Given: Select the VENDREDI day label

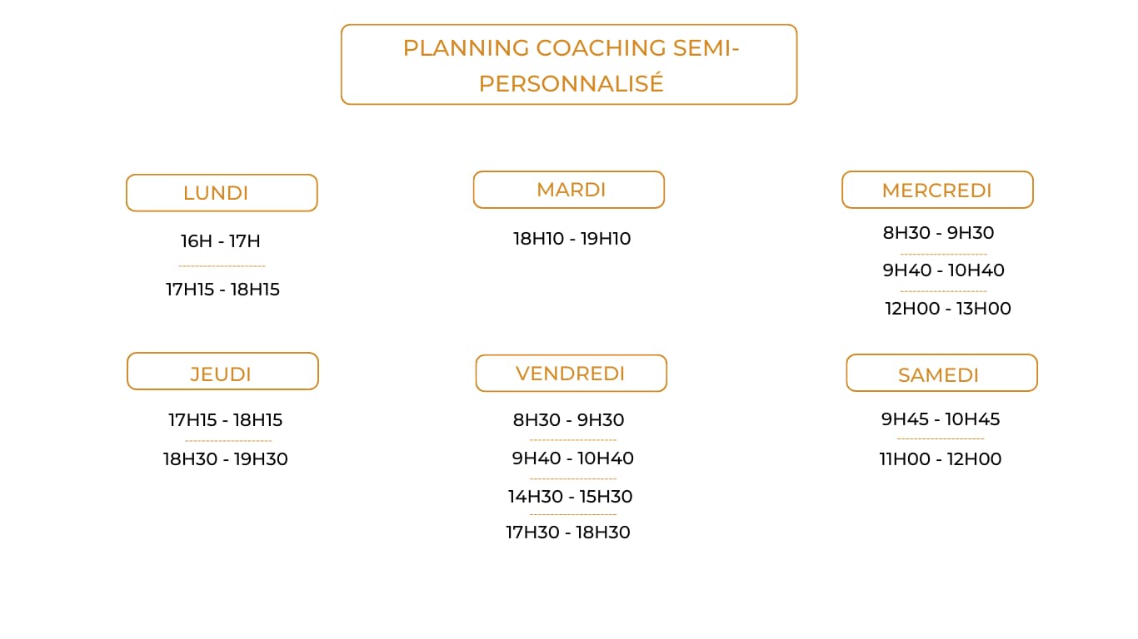Looking at the screenshot, I should pyautogui.click(x=571, y=374).
